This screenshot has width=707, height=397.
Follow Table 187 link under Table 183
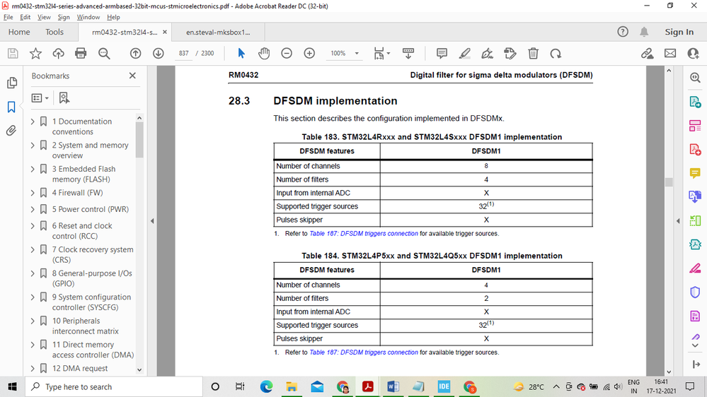tap(364, 234)
